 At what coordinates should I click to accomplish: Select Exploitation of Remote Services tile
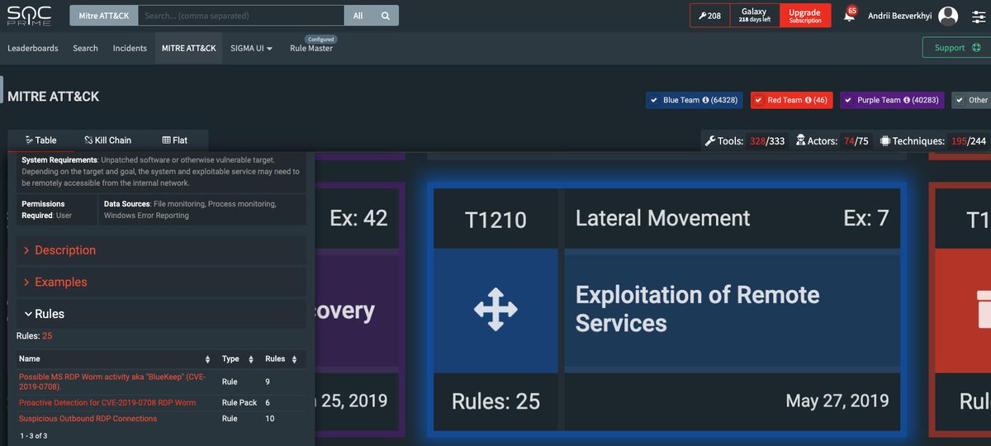(x=733, y=310)
